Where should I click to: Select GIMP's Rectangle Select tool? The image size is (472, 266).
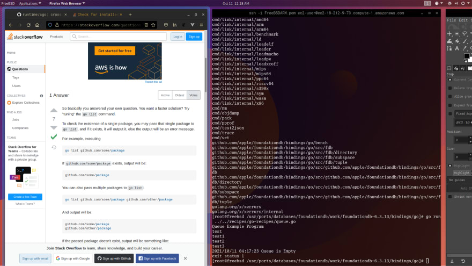457,33
